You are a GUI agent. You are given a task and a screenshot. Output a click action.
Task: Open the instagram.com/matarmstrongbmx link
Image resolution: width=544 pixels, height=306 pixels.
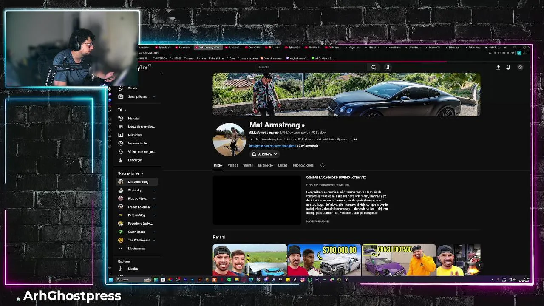pyautogui.click(x=272, y=146)
